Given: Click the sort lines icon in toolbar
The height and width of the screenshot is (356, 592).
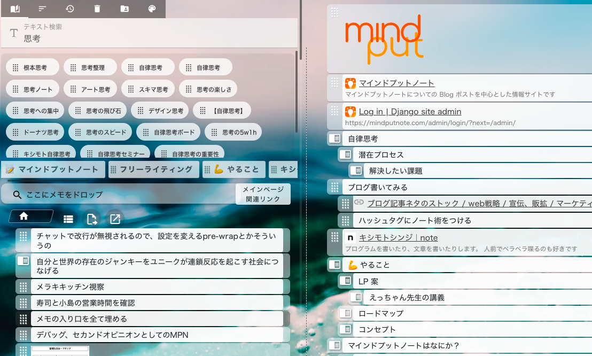Looking at the screenshot, I should (42, 9).
